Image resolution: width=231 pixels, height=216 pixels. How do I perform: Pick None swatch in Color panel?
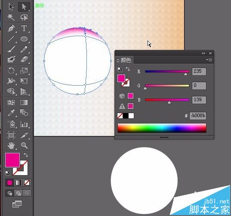tap(120, 116)
